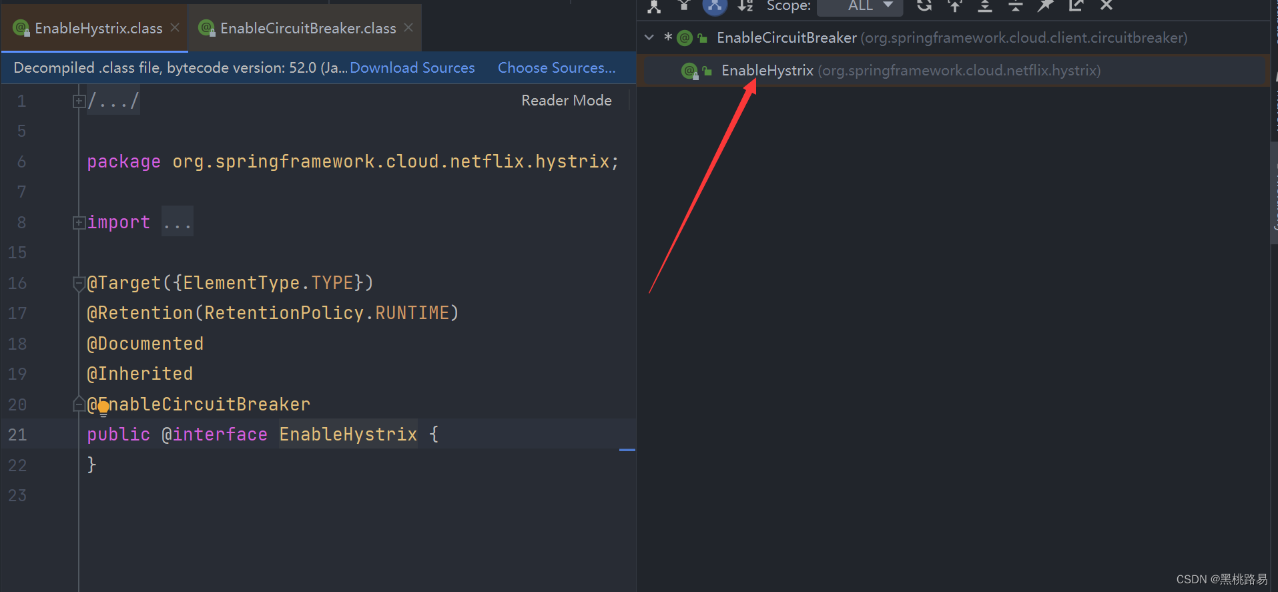
Task: Click annotation icon beside EnableCircuitBreaker in the hierarchy tree
Action: [x=685, y=38]
